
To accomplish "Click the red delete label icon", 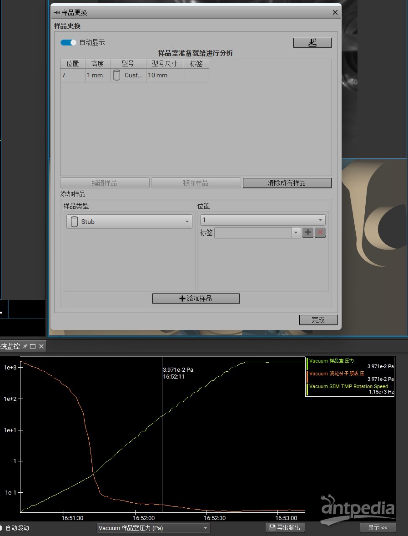I will coord(320,233).
